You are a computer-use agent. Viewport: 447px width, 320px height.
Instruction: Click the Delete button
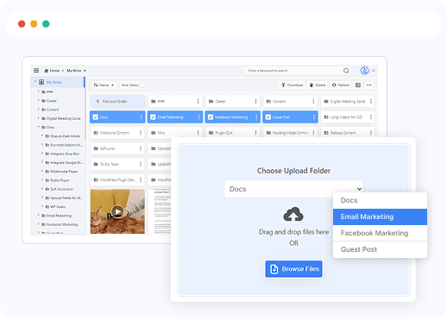coord(318,85)
